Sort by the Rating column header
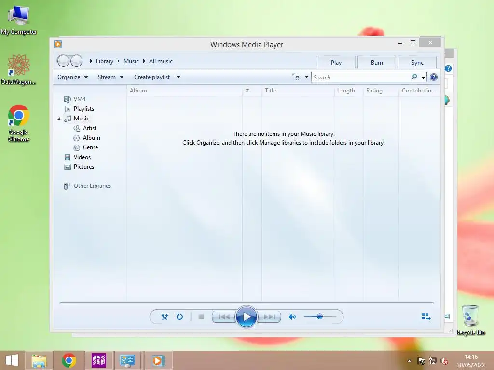The width and height of the screenshot is (494, 370). [381, 90]
